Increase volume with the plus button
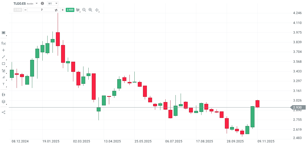Viewport: 307px width, 145px height. pyautogui.click(x=63, y=10)
